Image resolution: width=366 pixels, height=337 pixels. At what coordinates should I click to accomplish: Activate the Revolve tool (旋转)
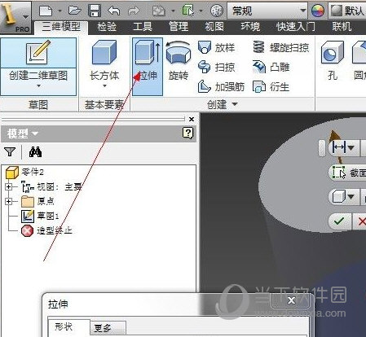point(179,61)
